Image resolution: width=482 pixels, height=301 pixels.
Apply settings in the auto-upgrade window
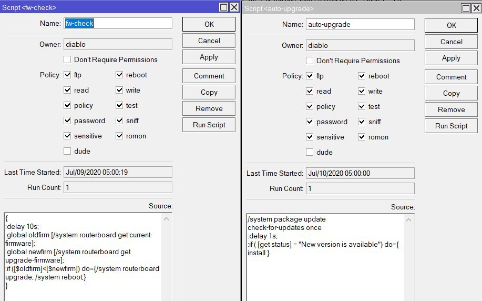(452, 58)
